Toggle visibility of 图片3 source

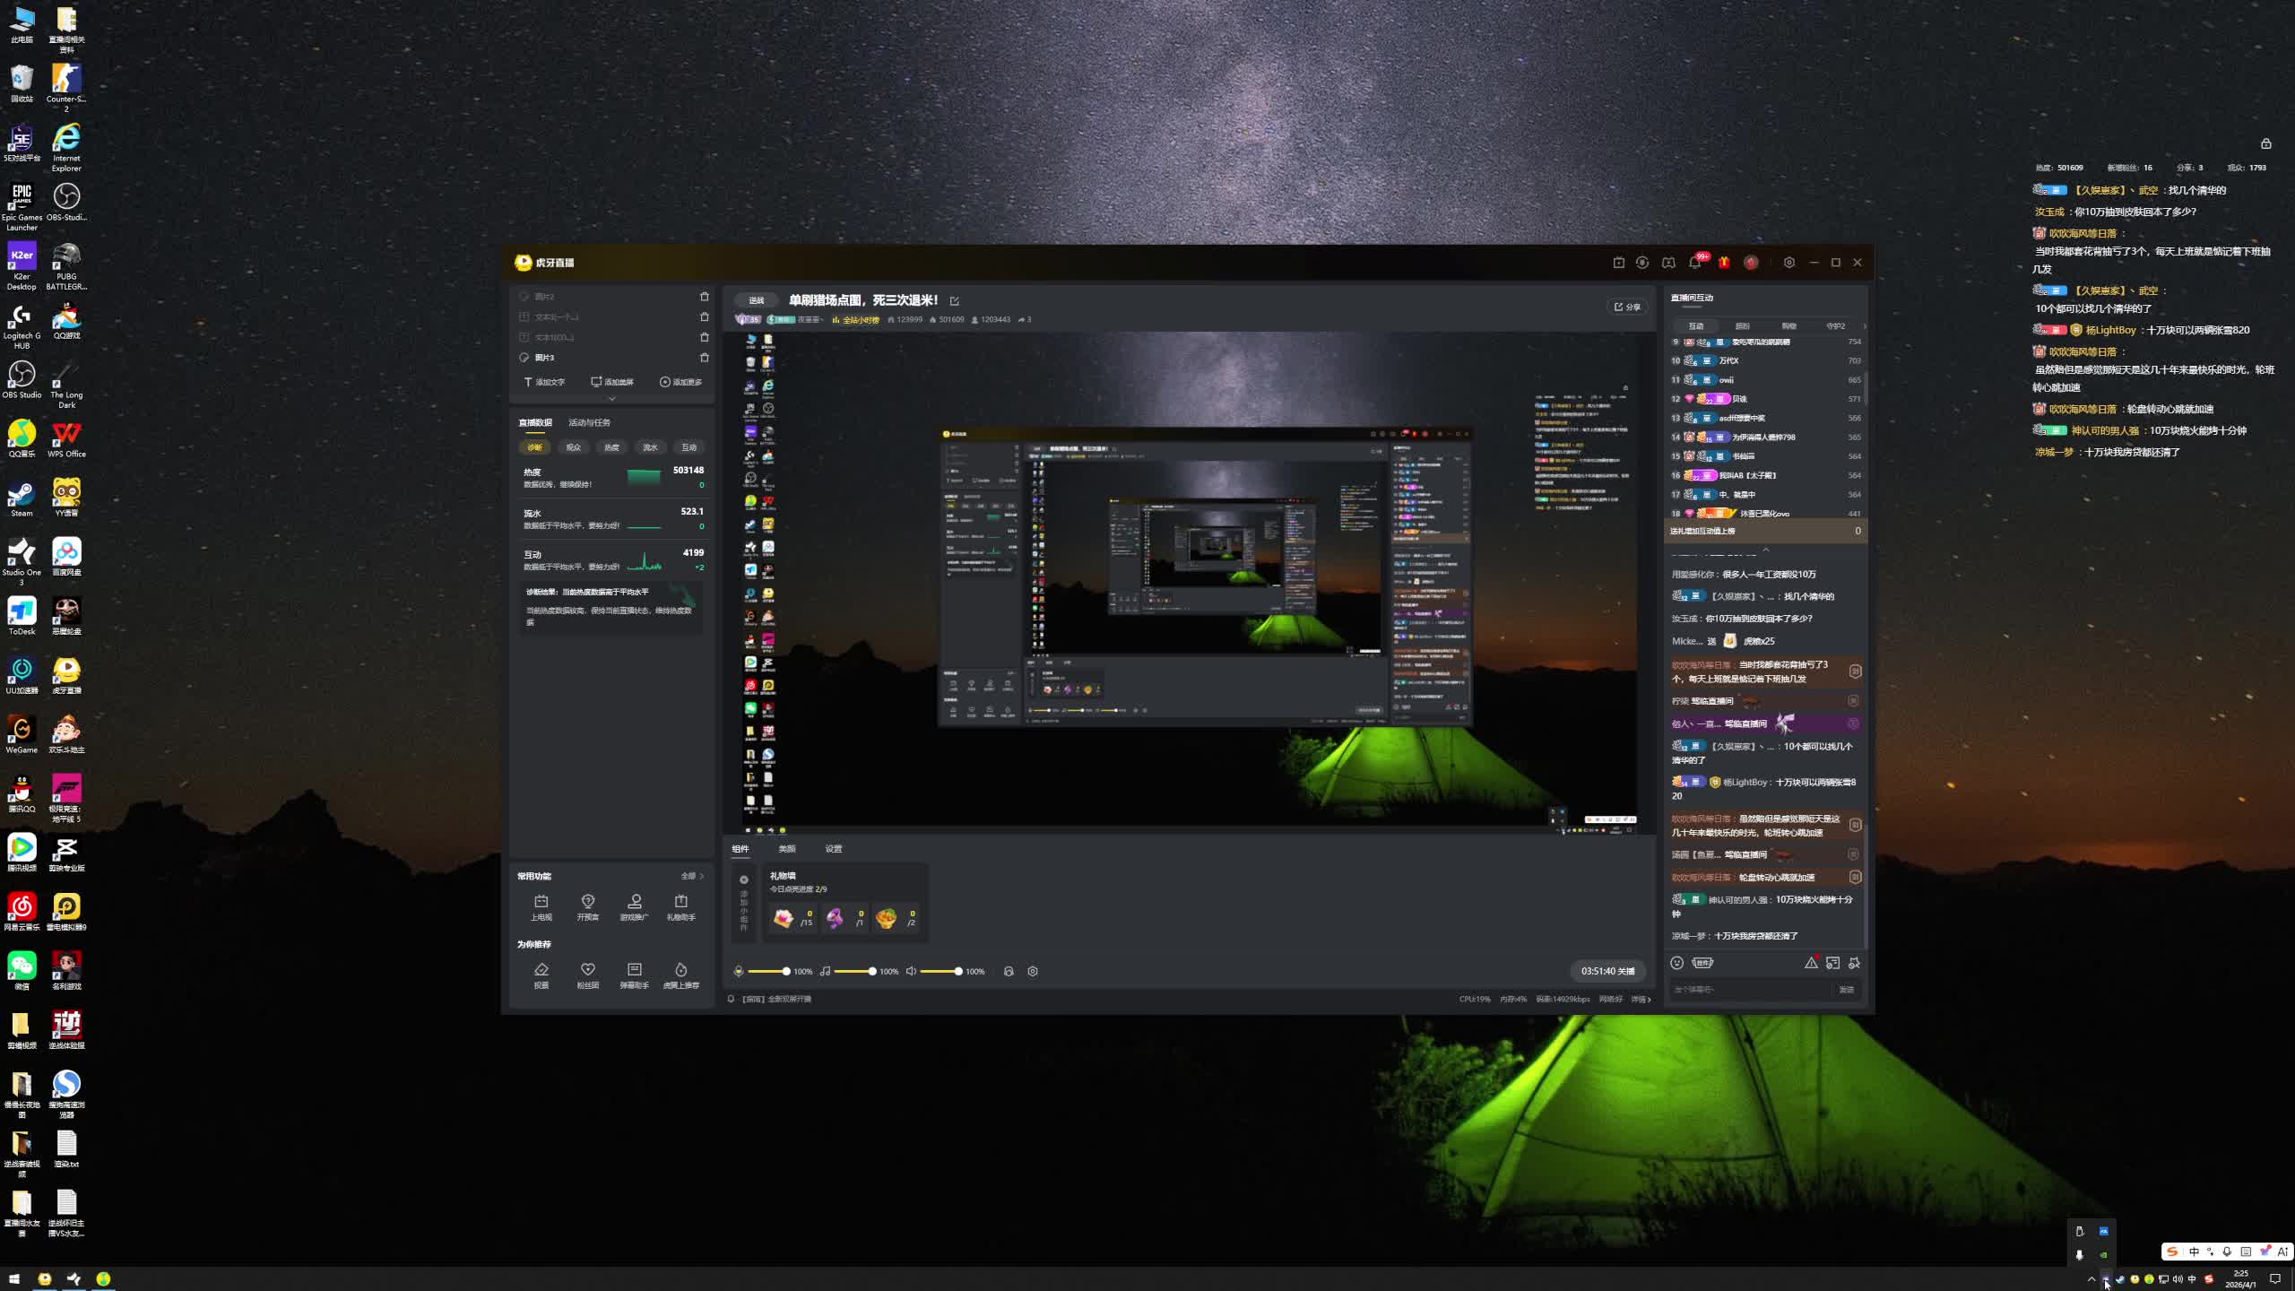[x=524, y=358]
